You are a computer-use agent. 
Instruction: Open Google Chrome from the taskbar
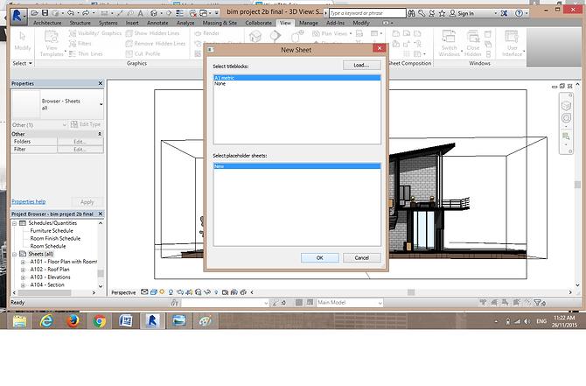tap(100, 321)
